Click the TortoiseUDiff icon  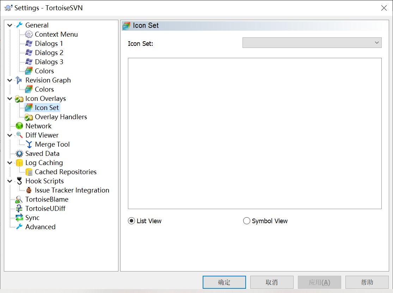19,208
